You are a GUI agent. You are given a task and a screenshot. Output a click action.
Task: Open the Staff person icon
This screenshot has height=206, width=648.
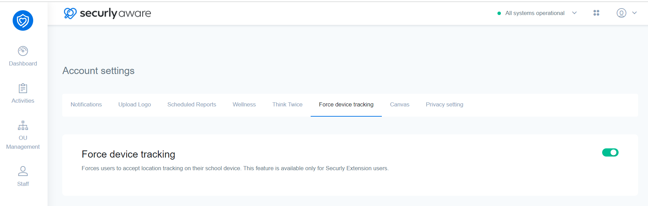pyautogui.click(x=23, y=171)
